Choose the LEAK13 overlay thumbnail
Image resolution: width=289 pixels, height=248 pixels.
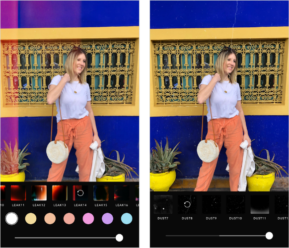pos(60,193)
